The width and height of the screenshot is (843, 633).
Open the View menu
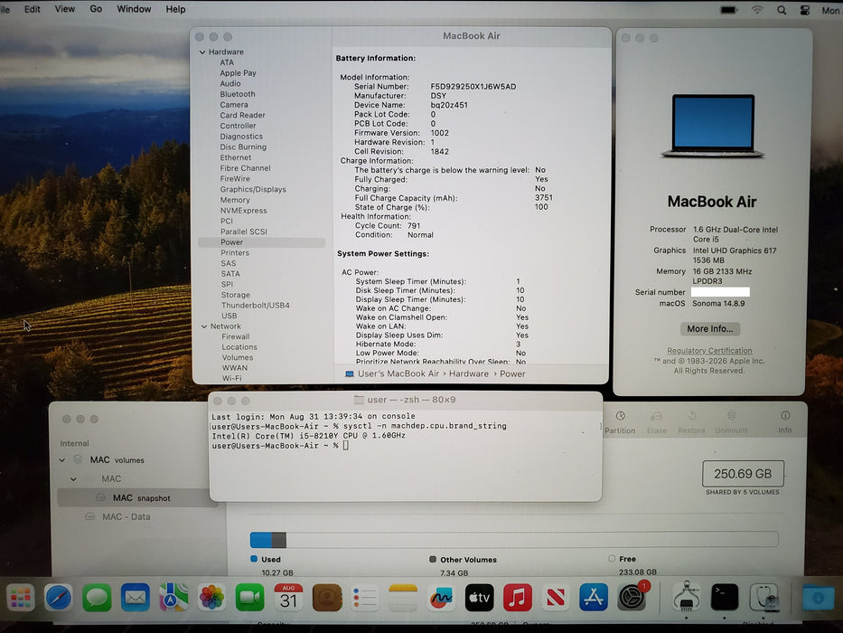(64, 9)
